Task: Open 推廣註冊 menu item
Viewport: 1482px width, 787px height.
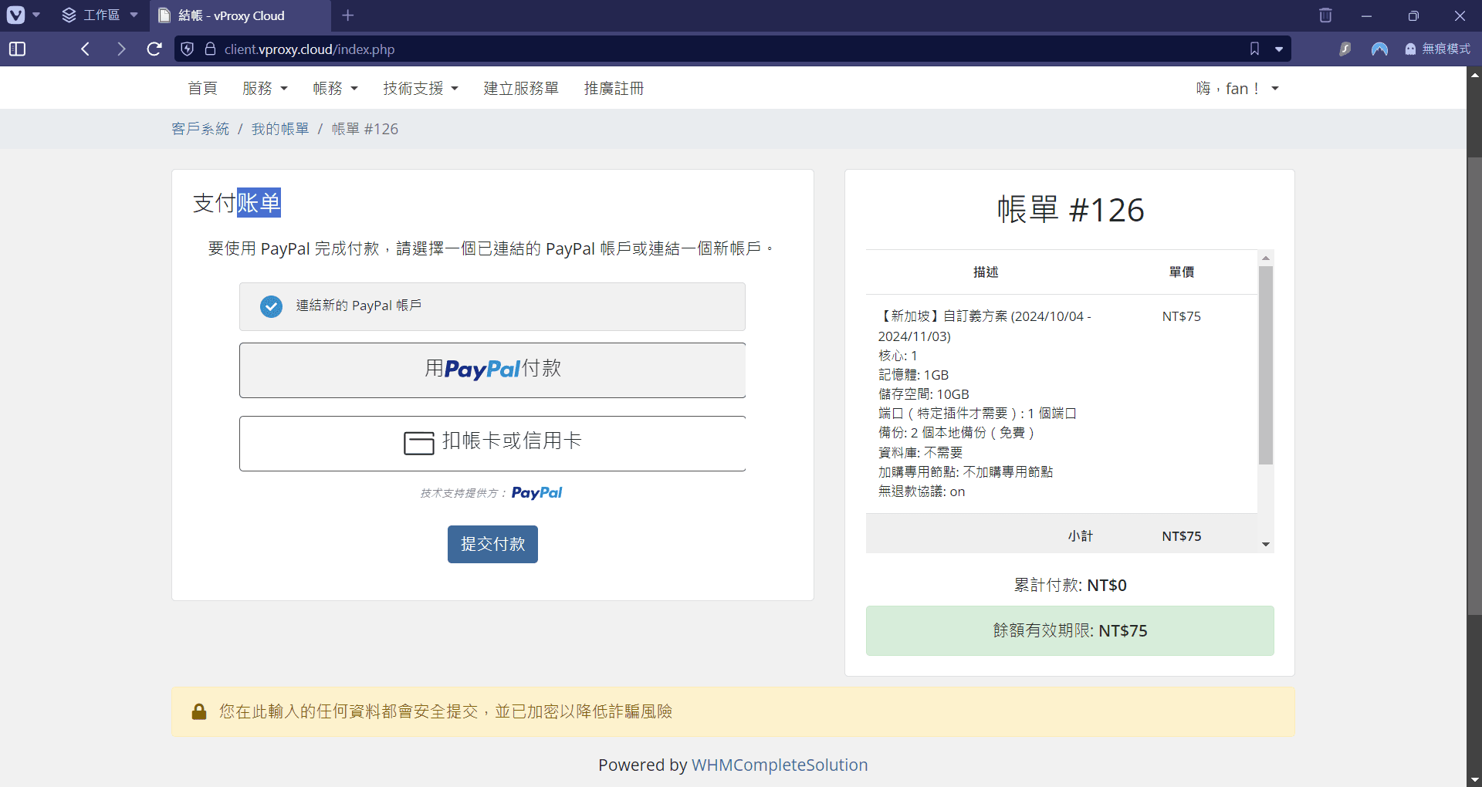Action: coord(614,89)
